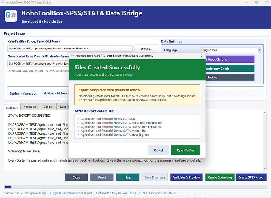Image resolution: width=271 pixels, height=198 pixels.
Task: Open the partially hidden Data tab
Action: [x=63, y=107]
